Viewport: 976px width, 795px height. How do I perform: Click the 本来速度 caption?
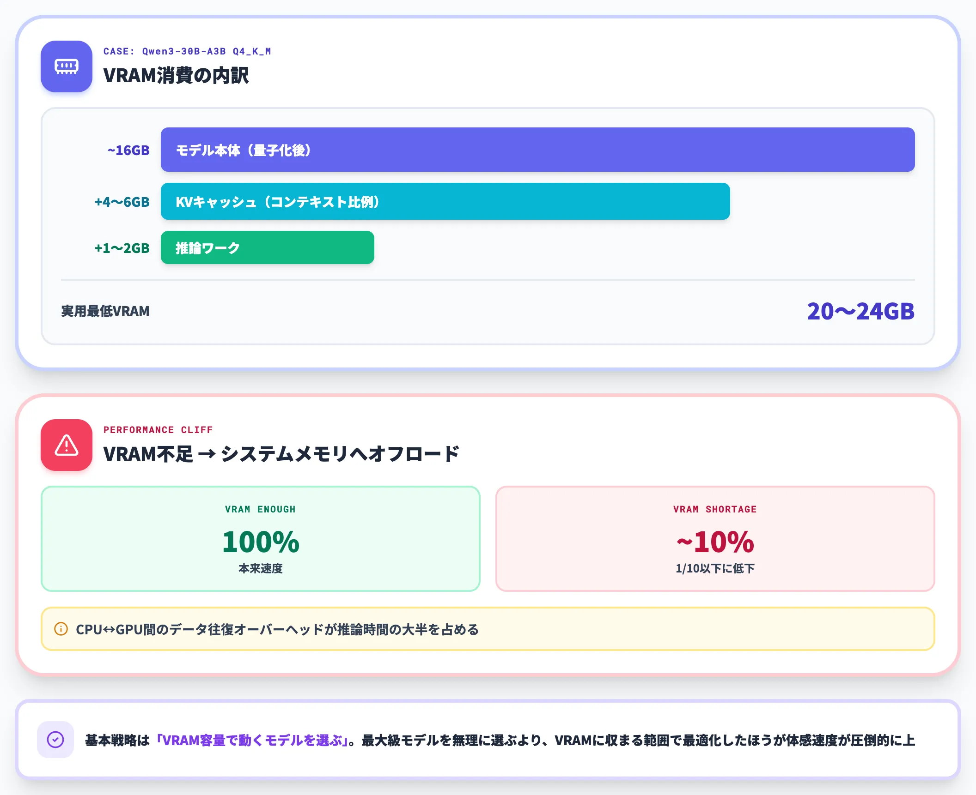click(261, 568)
